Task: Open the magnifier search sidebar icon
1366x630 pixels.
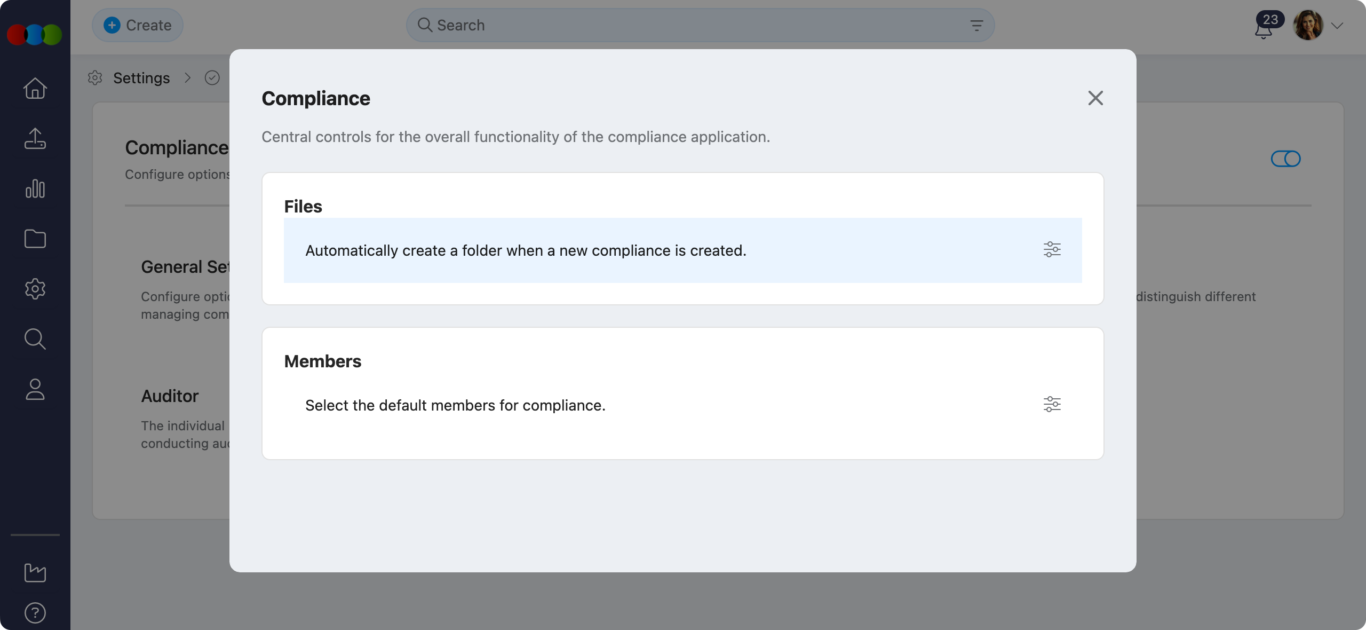Action: (35, 339)
